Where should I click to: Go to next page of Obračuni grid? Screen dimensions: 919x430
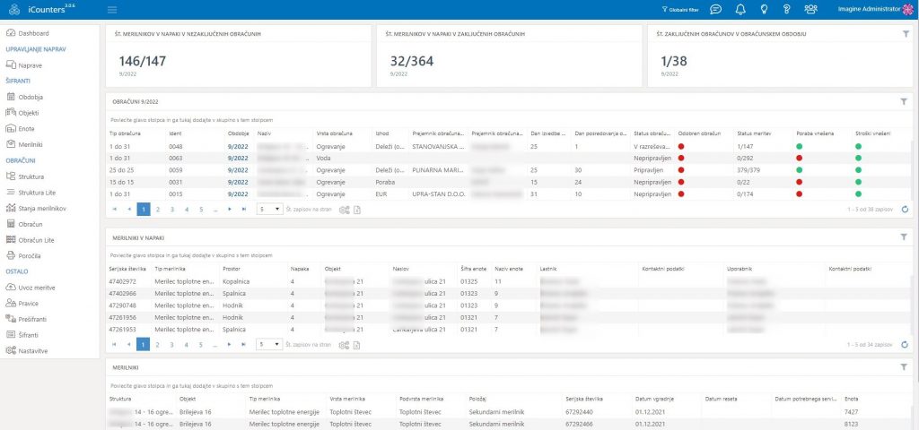[x=230, y=210]
